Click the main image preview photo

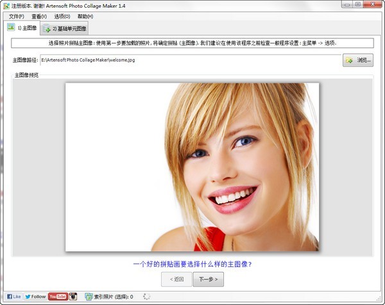click(193, 167)
